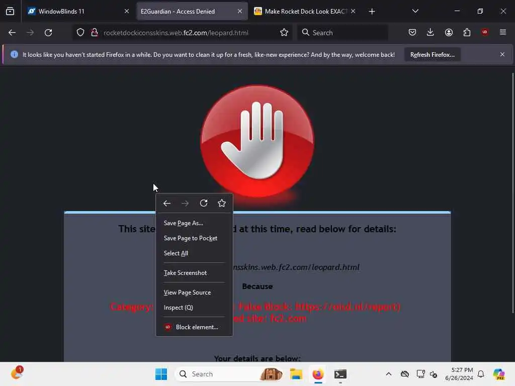Click the taskbar Search box
The height and width of the screenshot is (386, 515).
(230, 374)
